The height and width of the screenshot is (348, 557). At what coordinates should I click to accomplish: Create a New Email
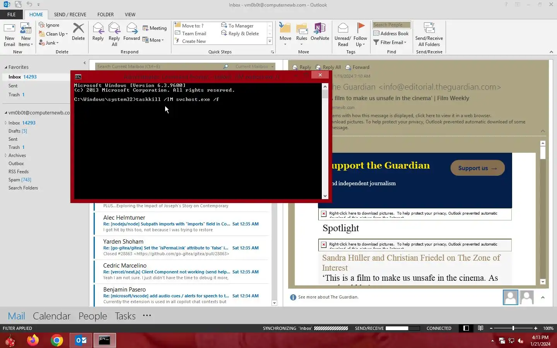point(9,35)
